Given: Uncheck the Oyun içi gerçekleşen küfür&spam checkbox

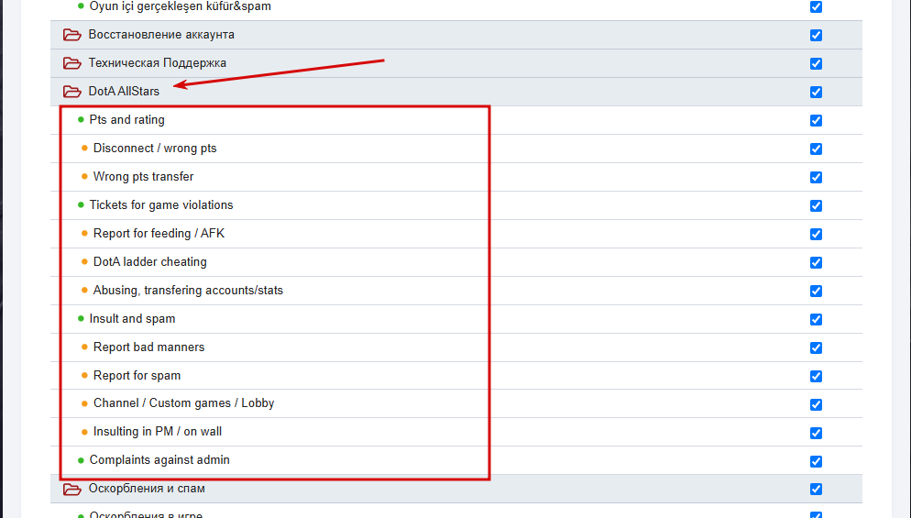Looking at the screenshot, I should click(x=816, y=7).
